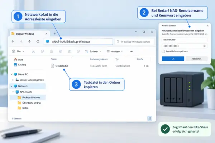Click the Rename icon in toolbar
This screenshot has width=215, height=143.
pyautogui.click(x=60, y=51)
